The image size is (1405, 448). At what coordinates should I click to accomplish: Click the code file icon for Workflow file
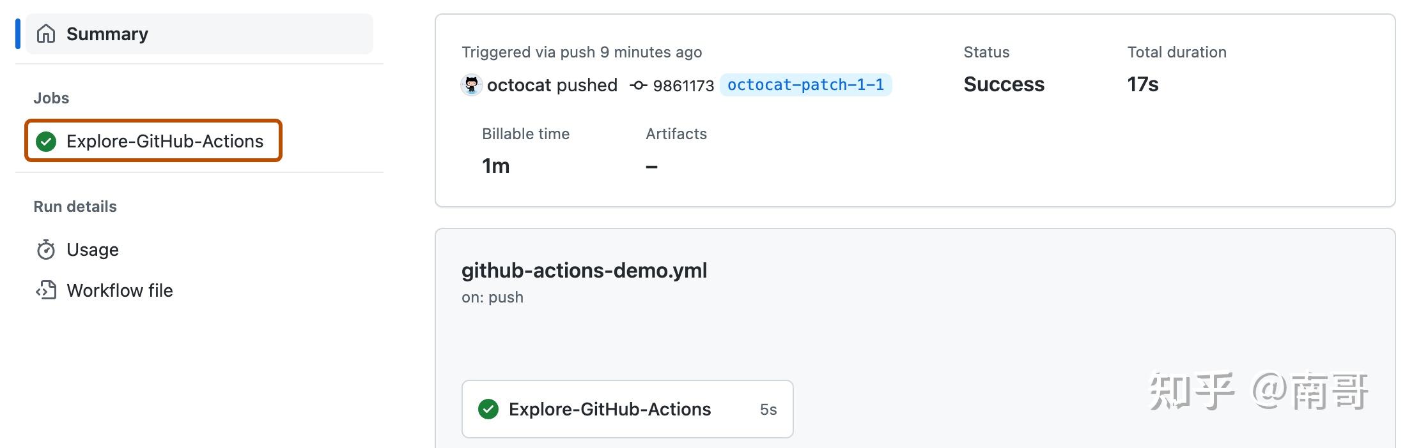click(45, 290)
